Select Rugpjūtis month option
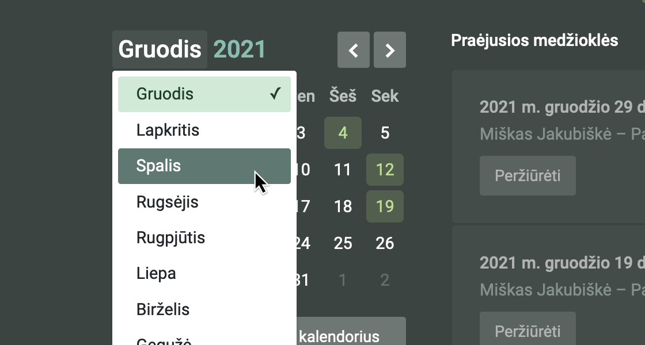The image size is (645, 345). [x=204, y=238]
